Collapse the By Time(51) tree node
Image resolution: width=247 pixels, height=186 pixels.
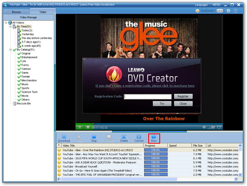pos(10,27)
